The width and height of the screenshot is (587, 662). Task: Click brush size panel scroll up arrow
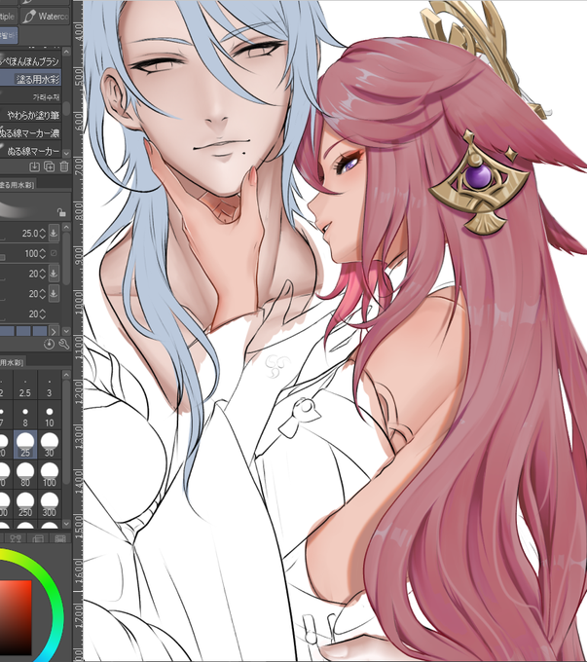click(66, 375)
